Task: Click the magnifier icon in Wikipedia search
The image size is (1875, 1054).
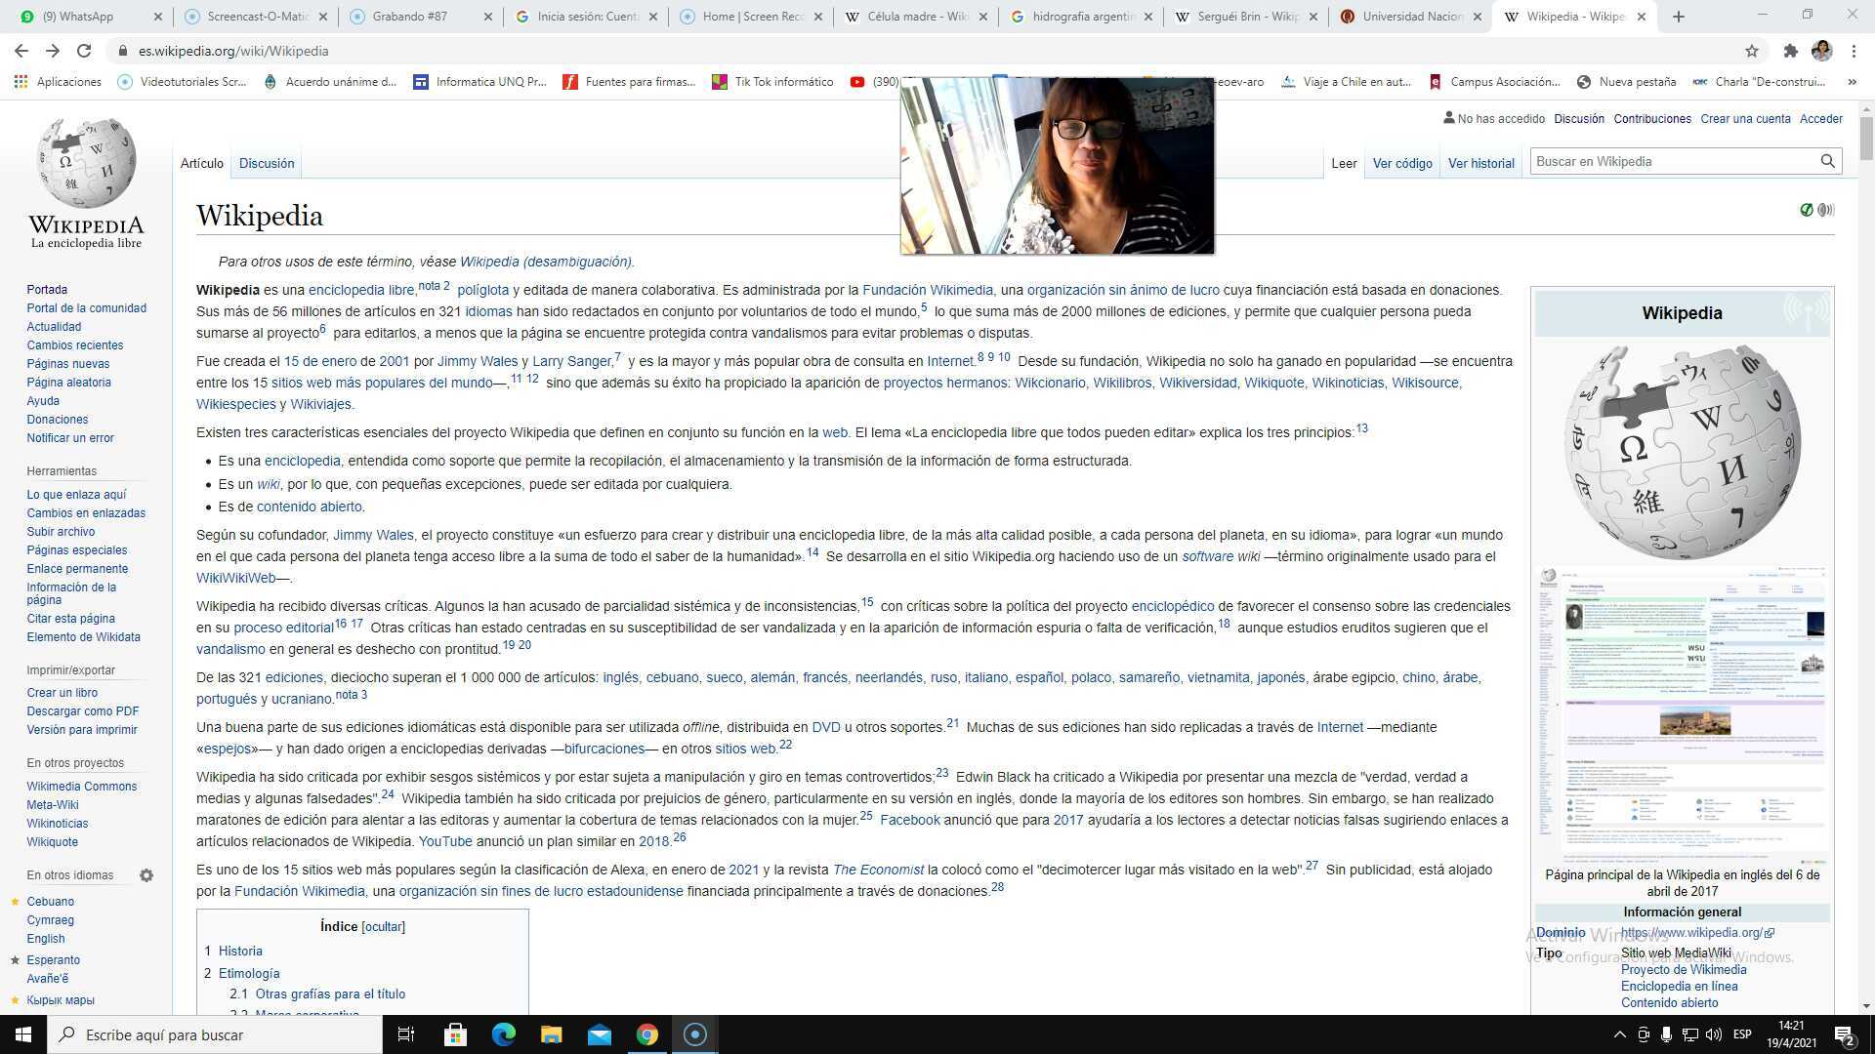Action: [1829, 161]
